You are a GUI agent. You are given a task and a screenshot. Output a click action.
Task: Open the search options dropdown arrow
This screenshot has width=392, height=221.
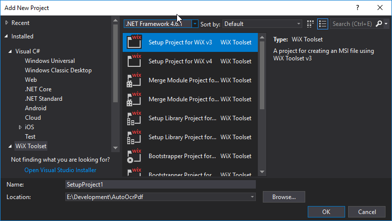click(x=386, y=24)
